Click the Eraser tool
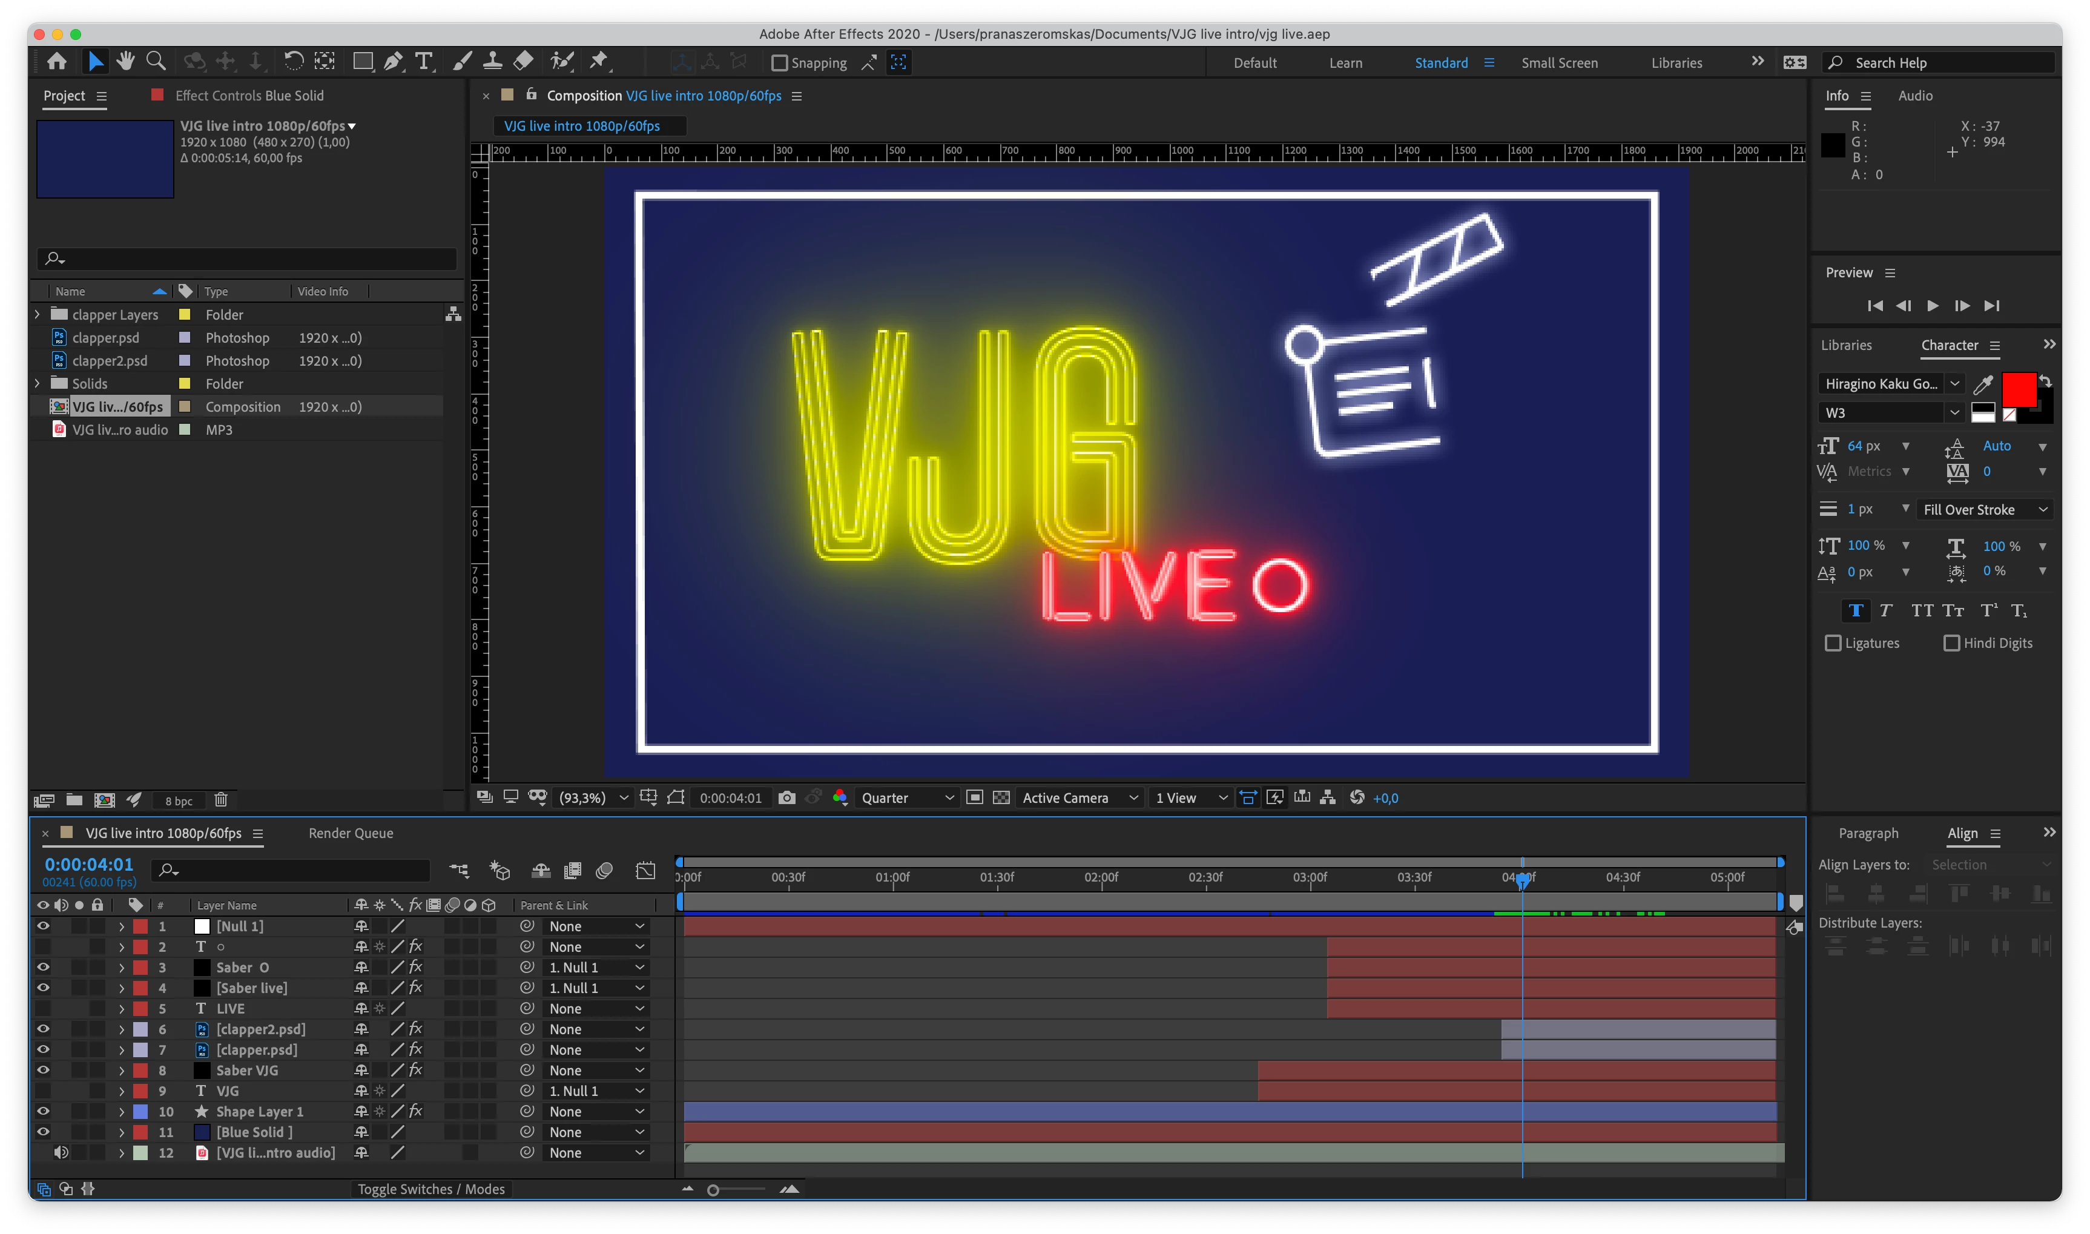The image size is (2090, 1234). pyautogui.click(x=524, y=62)
